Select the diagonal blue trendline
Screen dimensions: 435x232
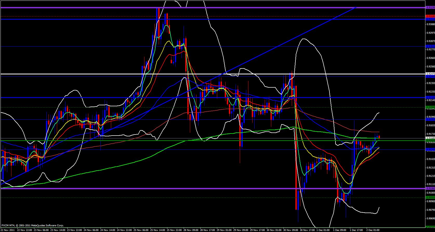260,54
